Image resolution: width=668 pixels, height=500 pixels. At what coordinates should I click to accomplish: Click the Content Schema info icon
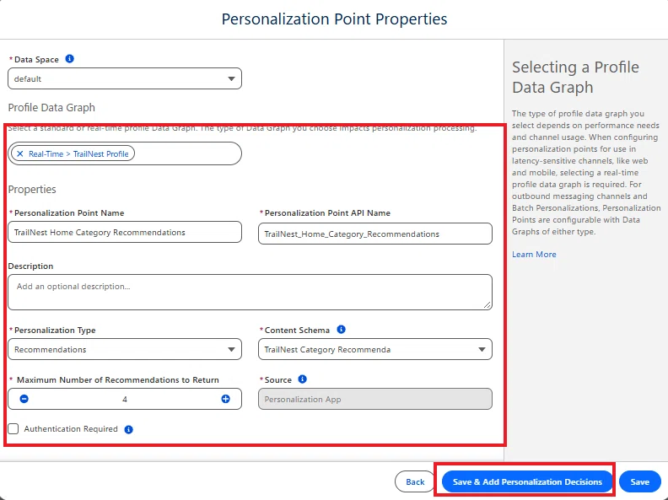point(342,329)
